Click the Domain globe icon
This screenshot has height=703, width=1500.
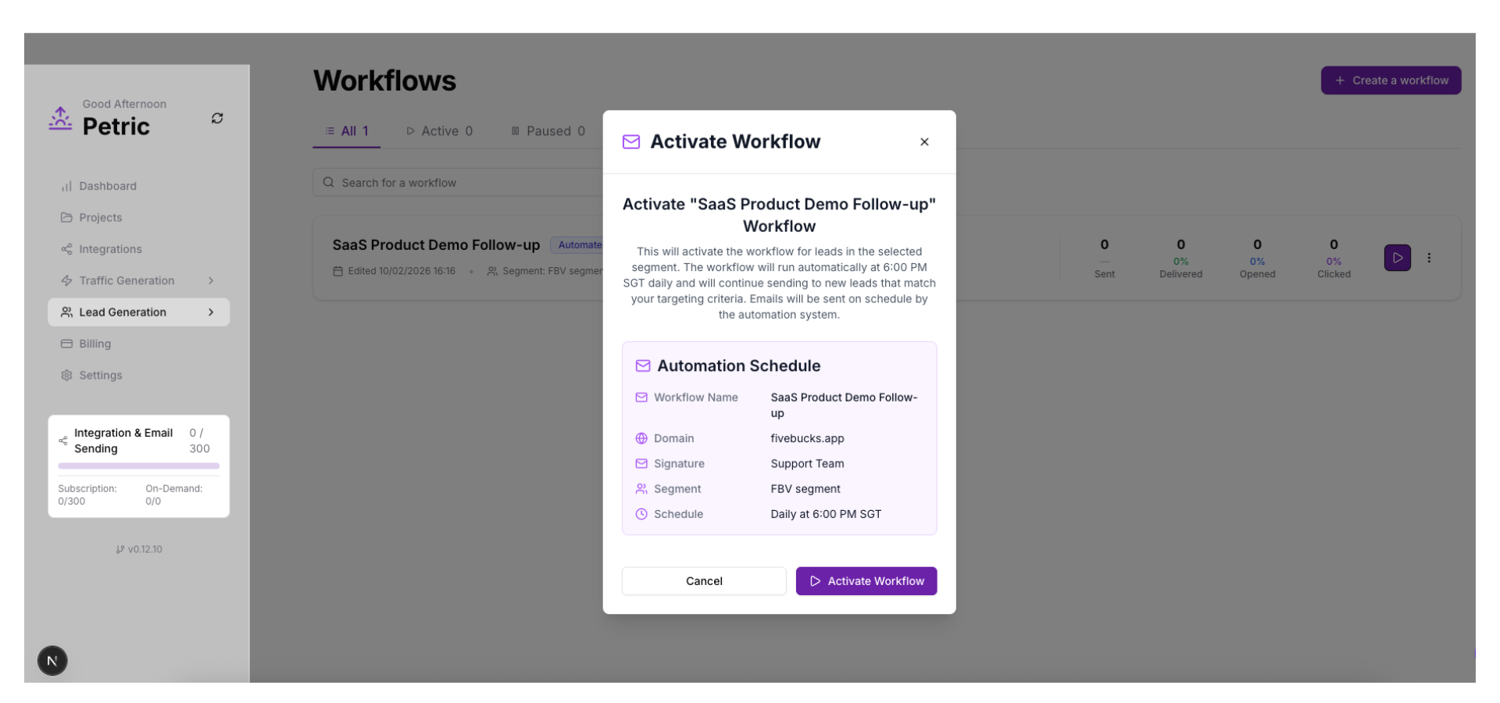(x=641, y=438)
